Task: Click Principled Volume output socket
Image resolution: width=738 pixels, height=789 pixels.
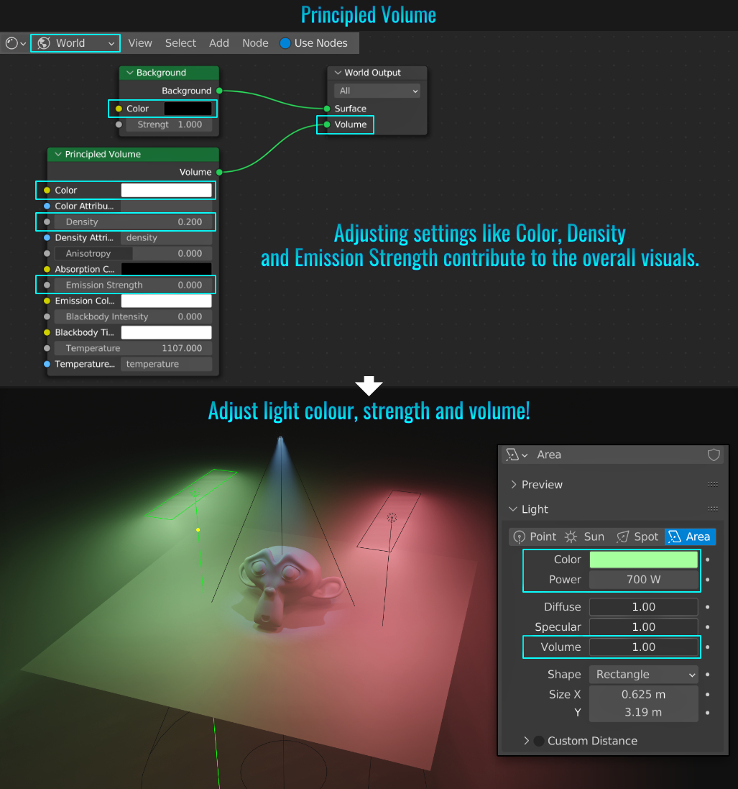Action: coord(219,172)
